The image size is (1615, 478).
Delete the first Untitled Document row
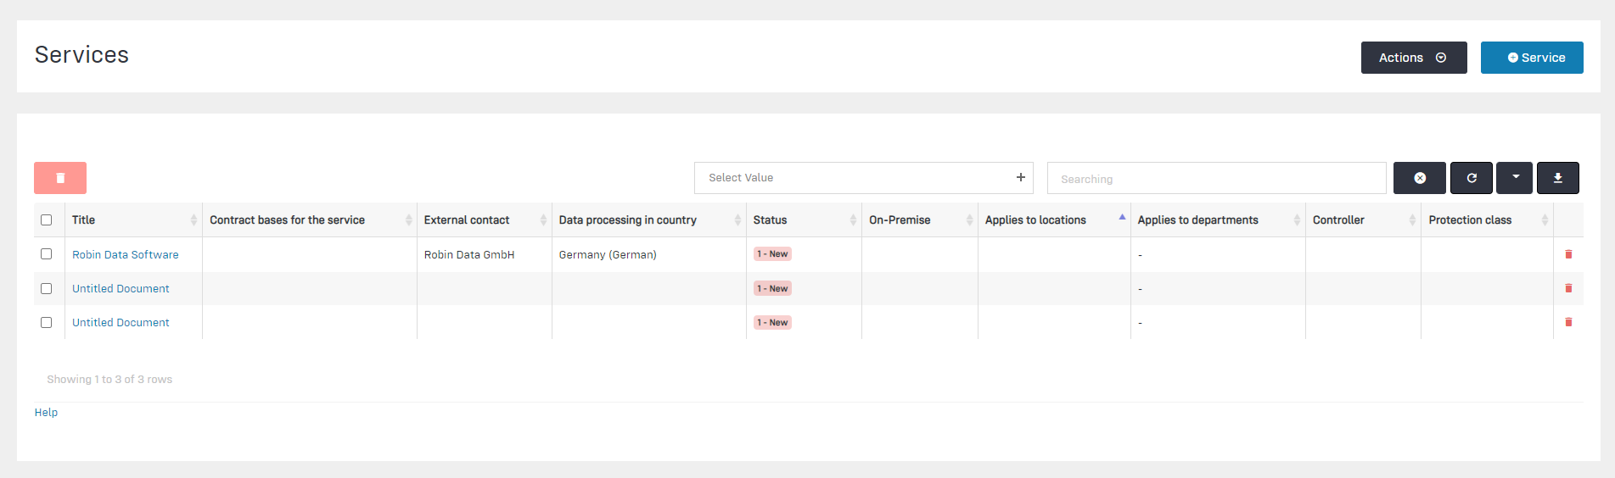coord(1567,288)
